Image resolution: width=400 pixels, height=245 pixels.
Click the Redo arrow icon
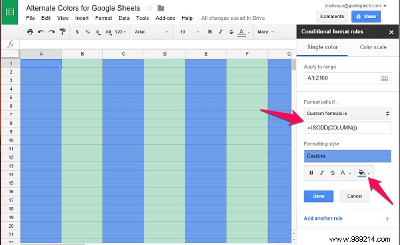point(52,32)
